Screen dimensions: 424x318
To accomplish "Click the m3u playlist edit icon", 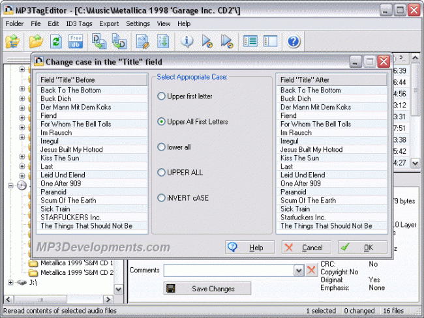I will tap(142, 41).
